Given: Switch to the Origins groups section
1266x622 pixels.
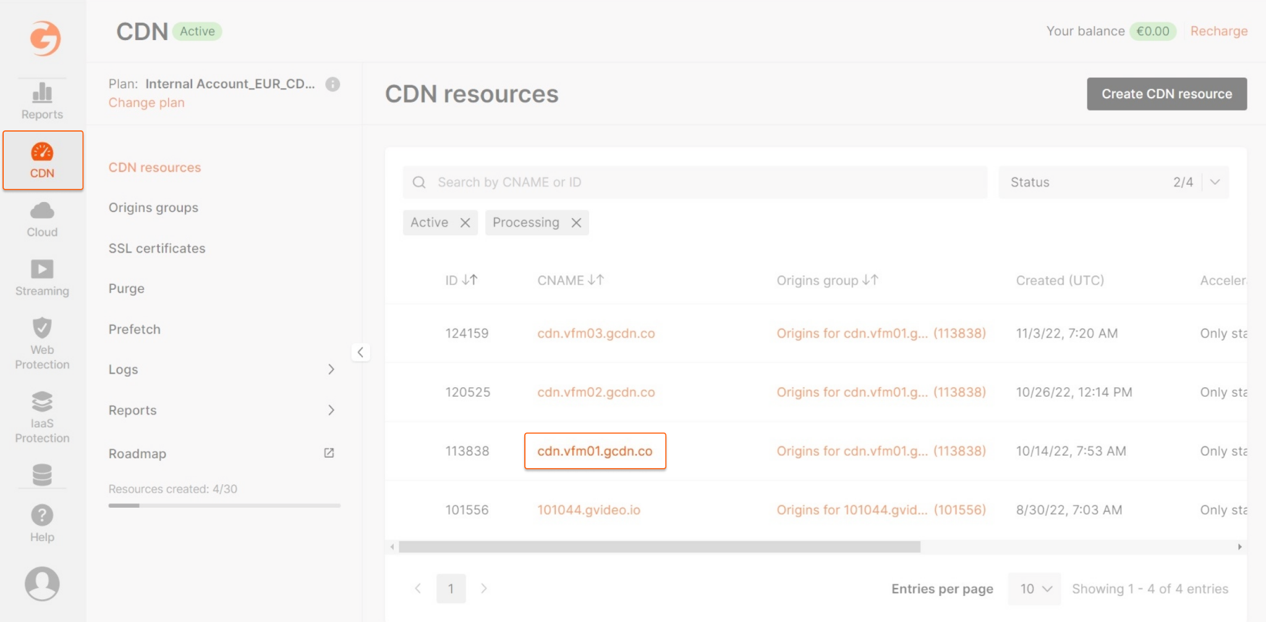Looking at the screenshot, I should [153, 208].
